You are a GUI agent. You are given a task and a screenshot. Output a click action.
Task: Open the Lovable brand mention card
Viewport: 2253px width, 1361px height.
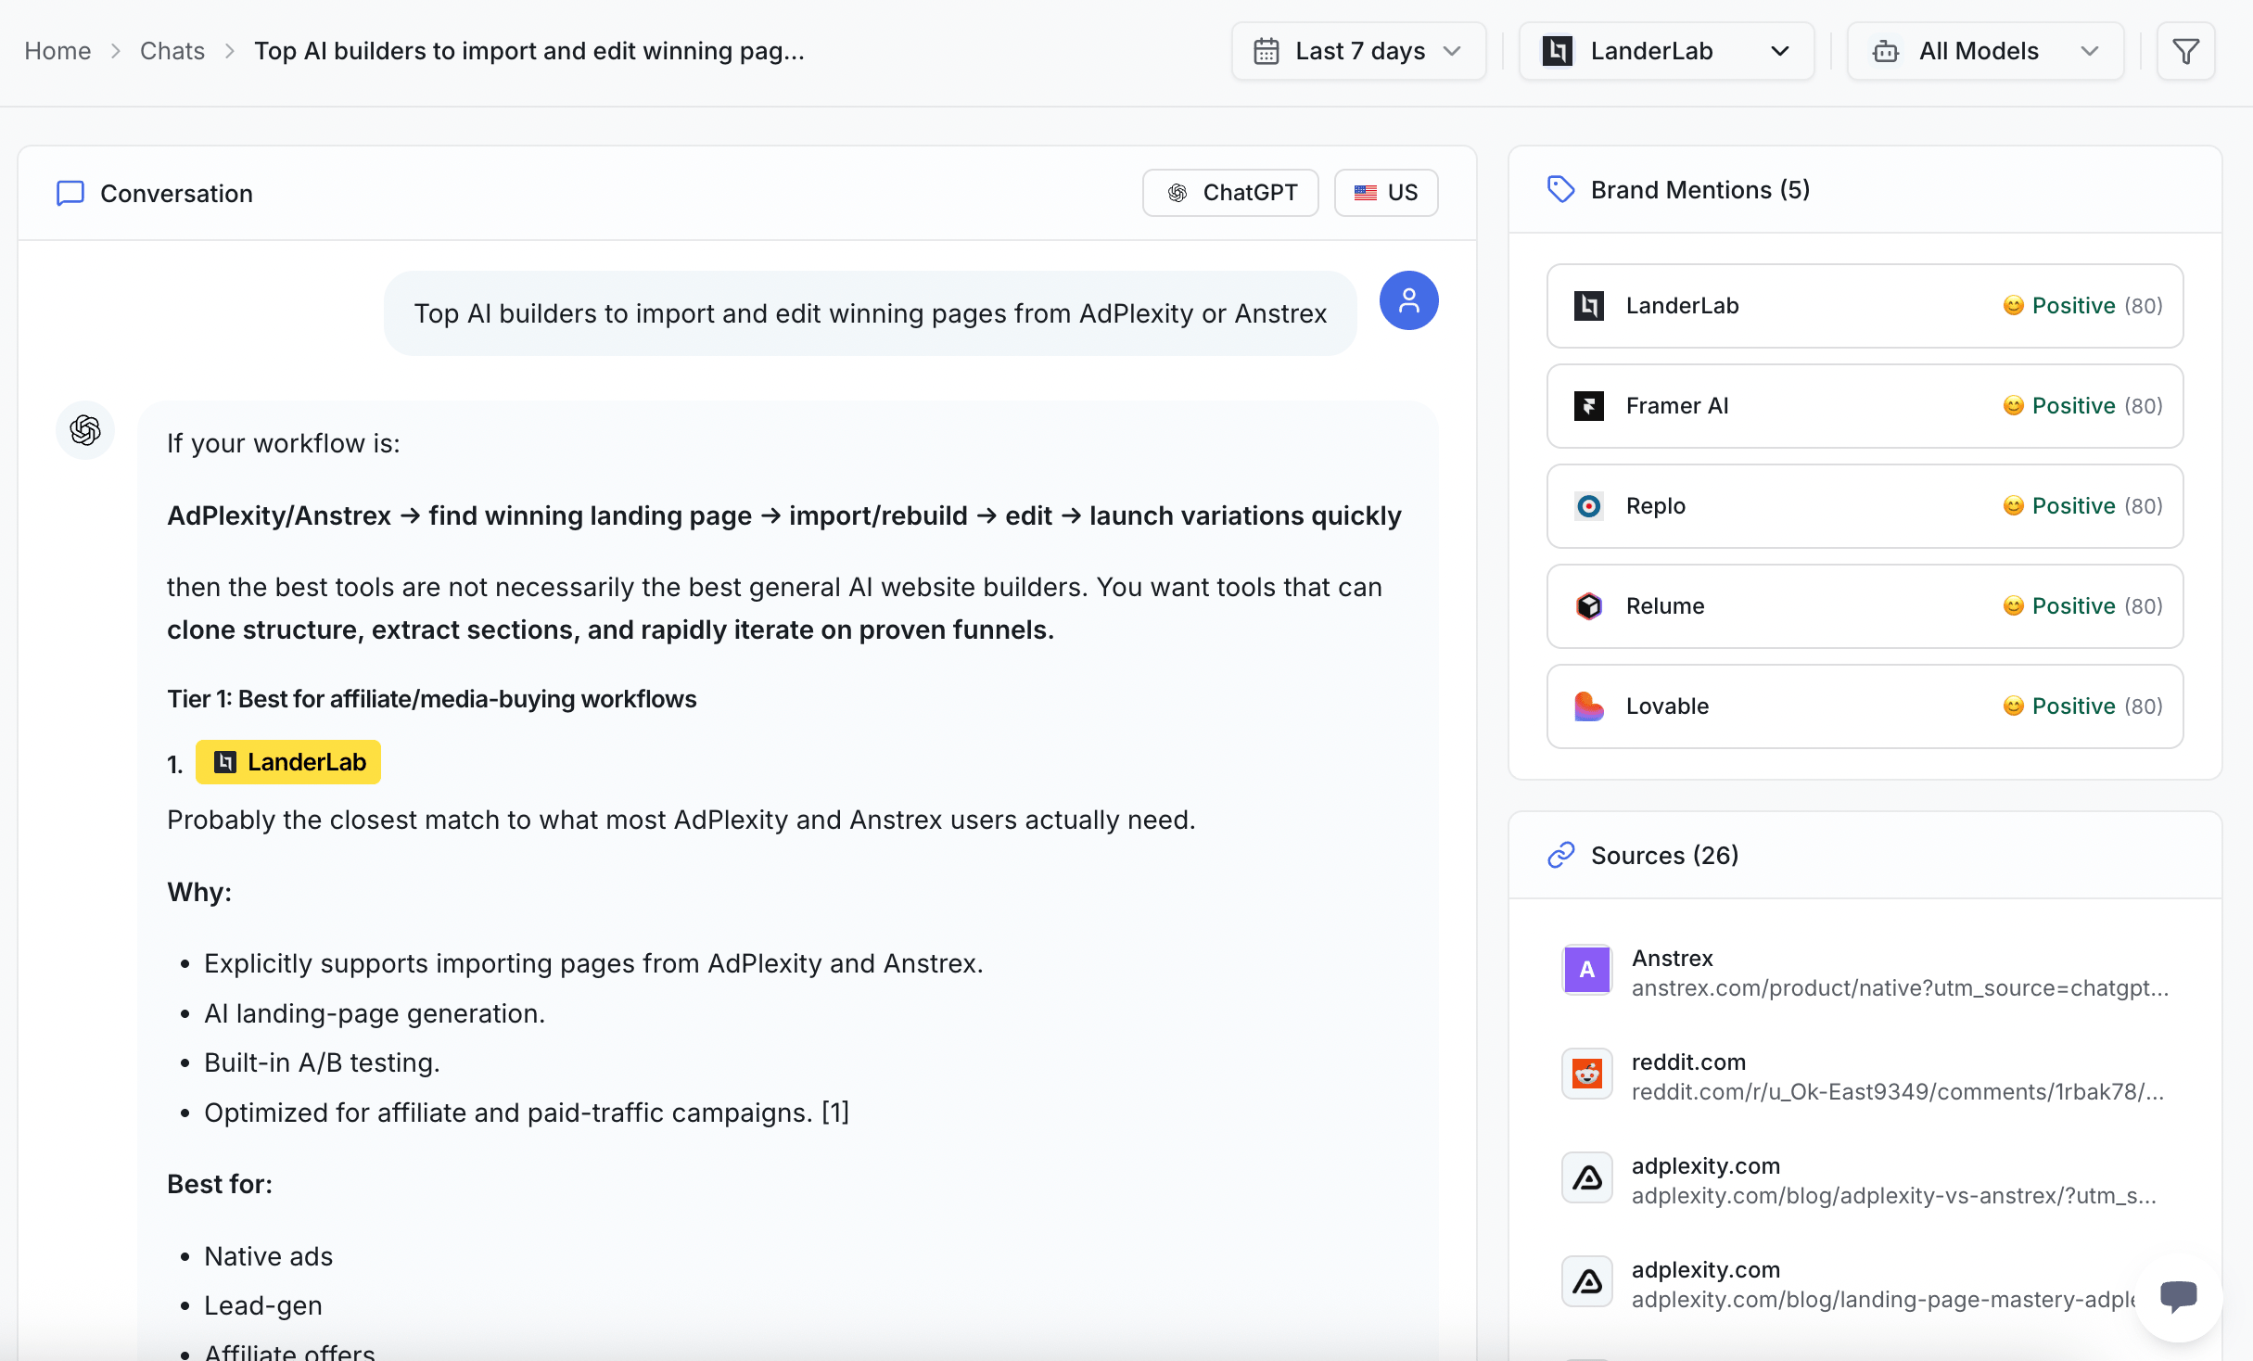[x=1865, y=706]
